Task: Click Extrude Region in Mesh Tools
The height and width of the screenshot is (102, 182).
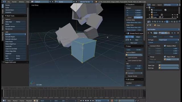Action: click(15, 37)
